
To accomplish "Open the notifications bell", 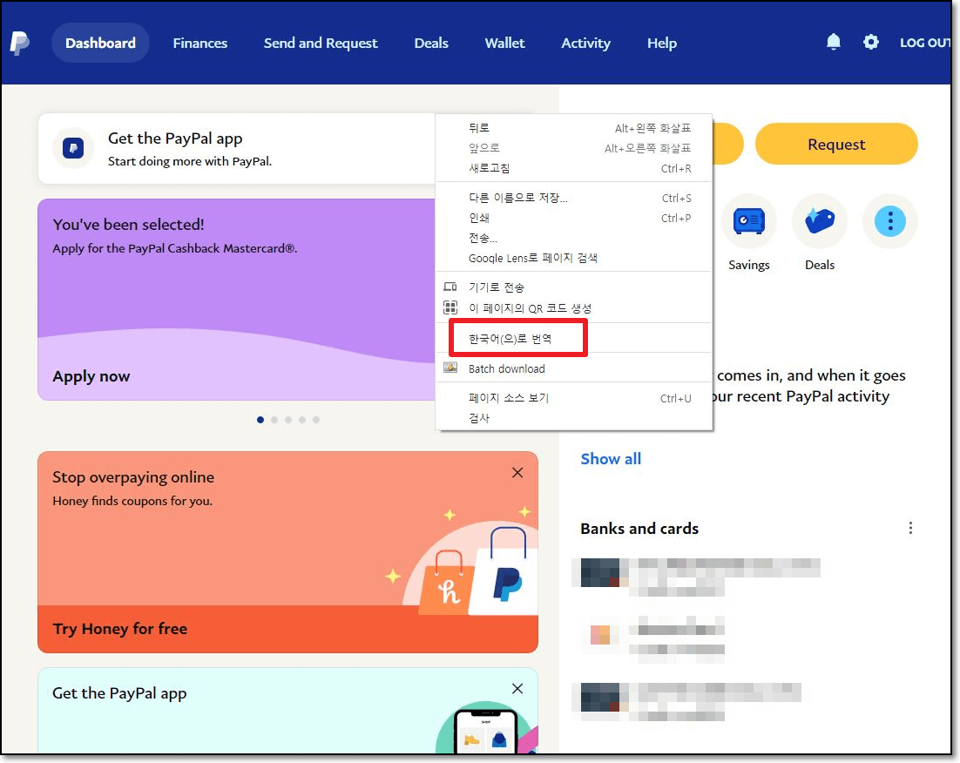I will coord(834,43).
